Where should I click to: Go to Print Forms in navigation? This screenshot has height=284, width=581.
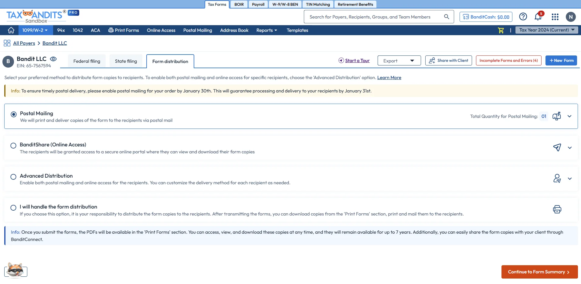(124, 30)
